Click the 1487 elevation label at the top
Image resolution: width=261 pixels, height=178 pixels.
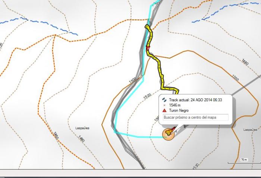click(x=157, y=3)
